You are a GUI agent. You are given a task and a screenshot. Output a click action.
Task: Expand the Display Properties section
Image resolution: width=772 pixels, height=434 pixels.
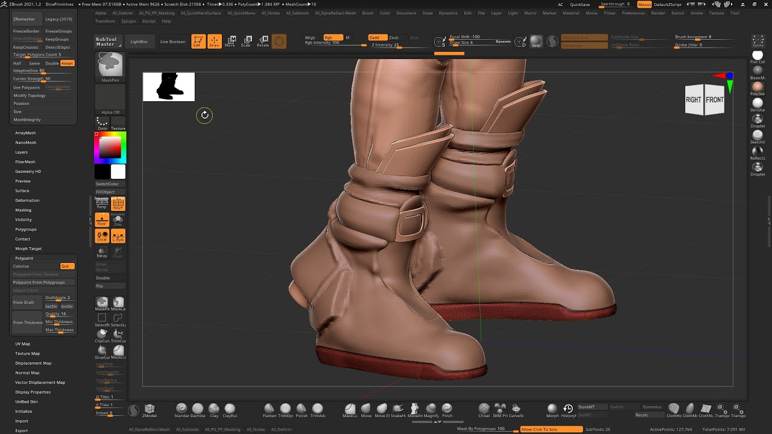[x=33, y=392]
